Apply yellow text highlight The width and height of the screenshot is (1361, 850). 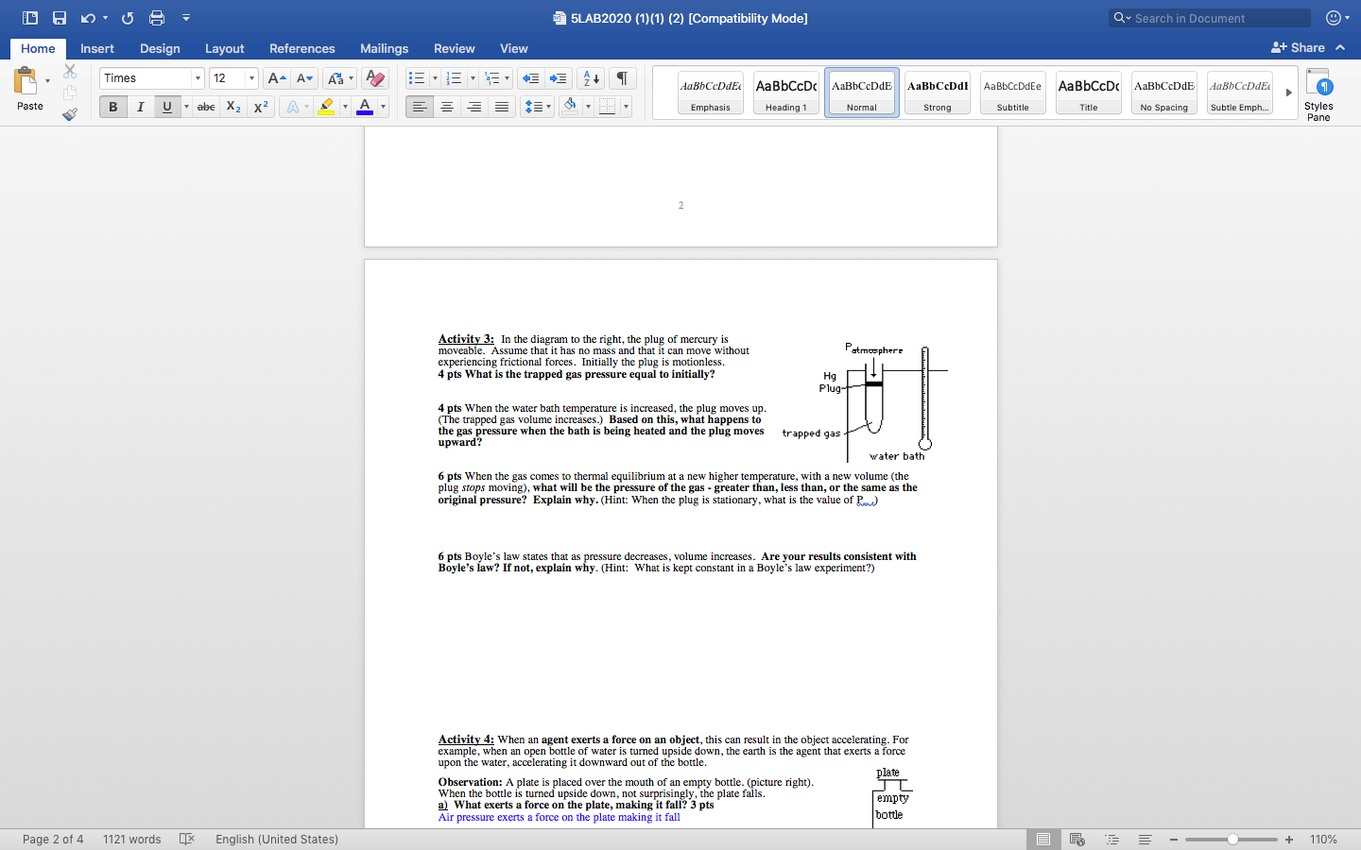[328, 107]
